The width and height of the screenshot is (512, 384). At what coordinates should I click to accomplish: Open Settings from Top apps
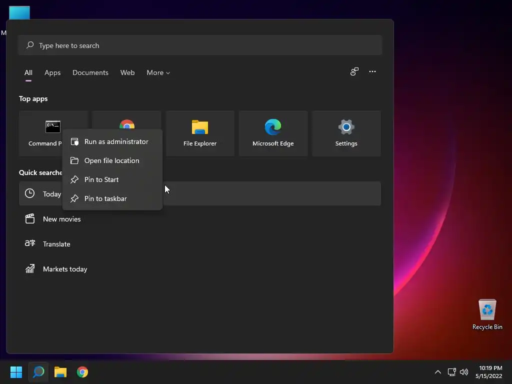pyautogui.click(x=346, y=133)
